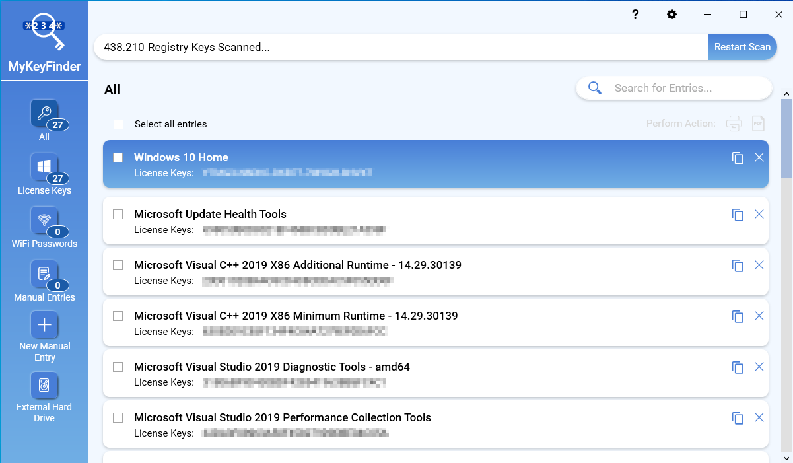This screenshot has height=463, width=793.
Task: Open the All section in the sidebar
Action: (x=44, y=119)
